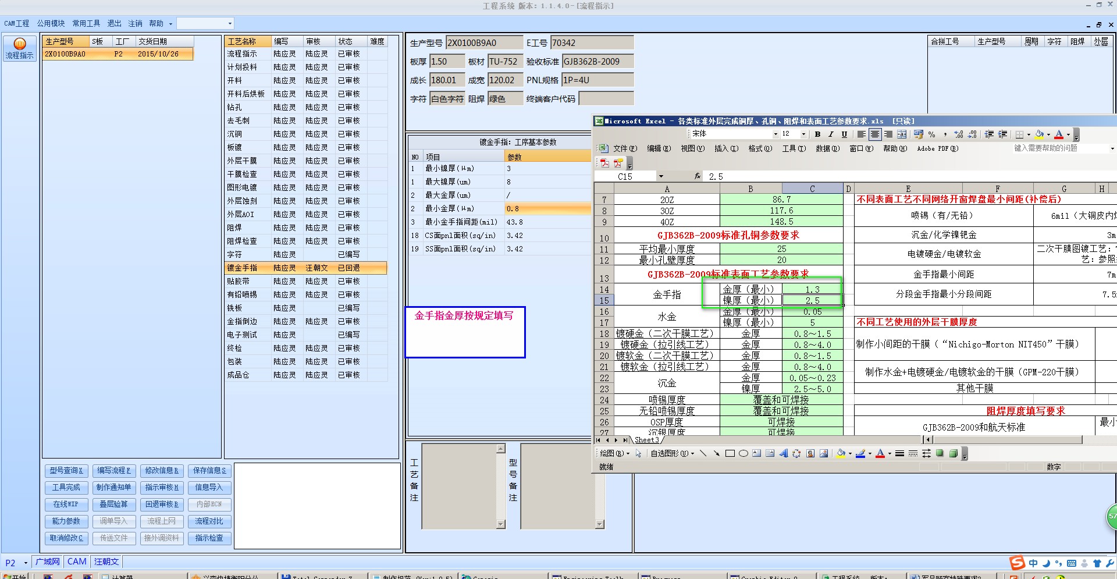1117x579 pixels.
Task: Click the red font color swatch
Action: 1059,134
